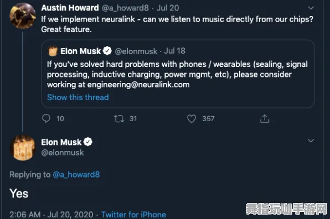Click the 357 likes count
Screen dimensions: 330x219
pos(208,118)
